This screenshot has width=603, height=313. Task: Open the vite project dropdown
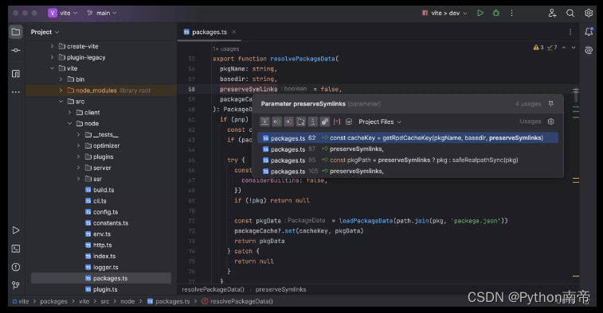(x=63, y=13)
